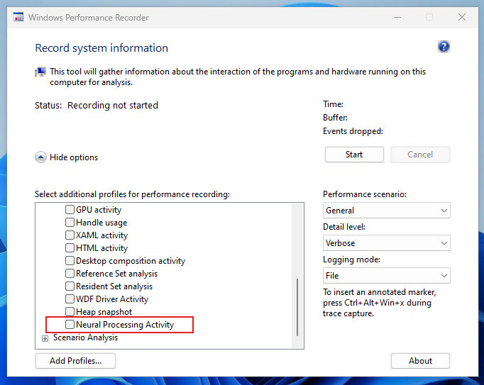Screen dimensions: 484x385
Task: Click the Cancel button
Action: 420,155
